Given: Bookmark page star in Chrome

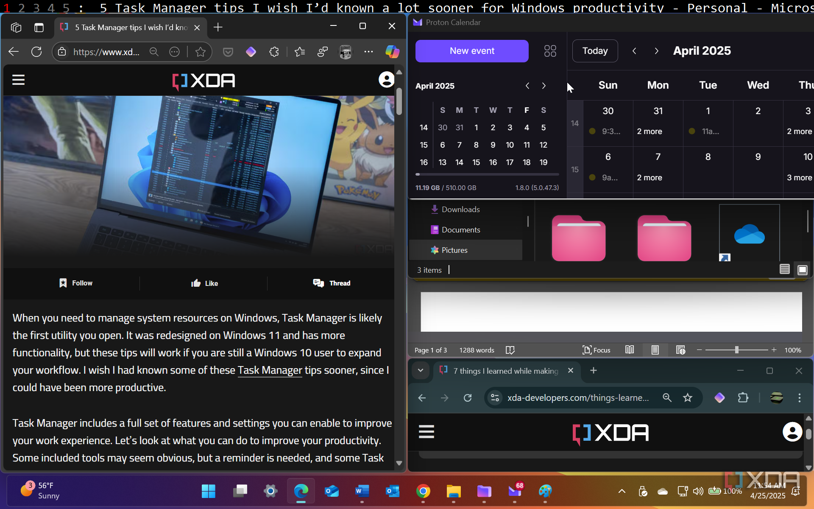Looking at the screenshot, I should (688, 398).
